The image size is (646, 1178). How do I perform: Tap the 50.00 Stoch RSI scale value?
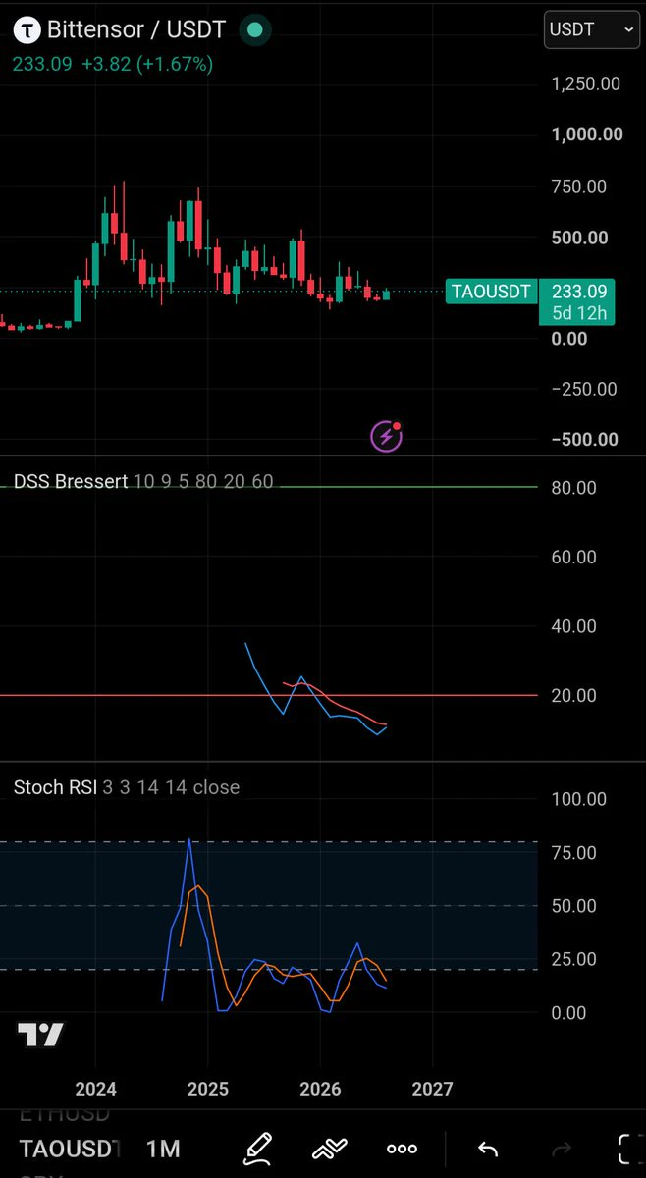[x=574, y=905]
